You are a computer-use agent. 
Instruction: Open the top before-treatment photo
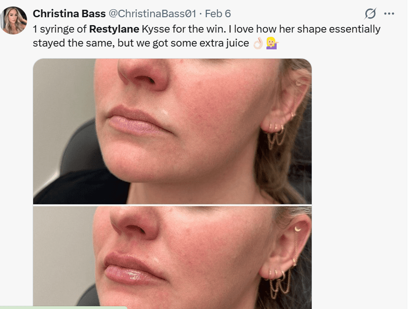pyautogui.click(x=172, y=131)
